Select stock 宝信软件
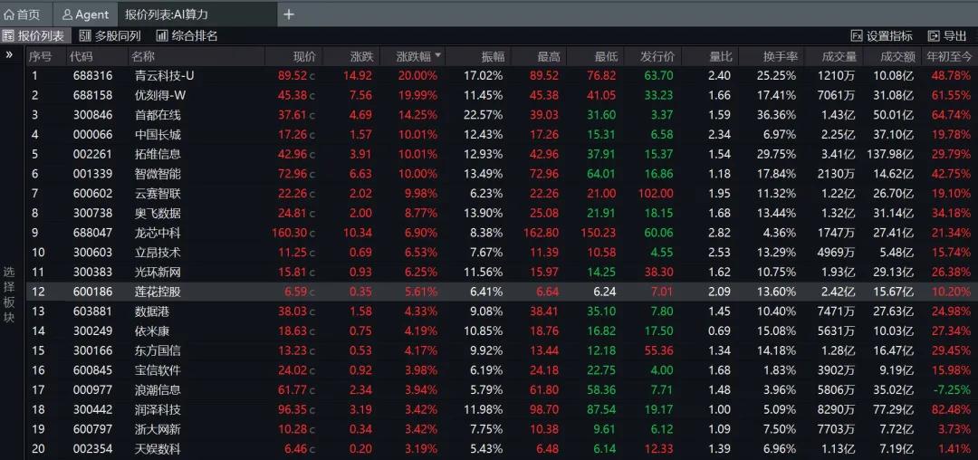 158,370
